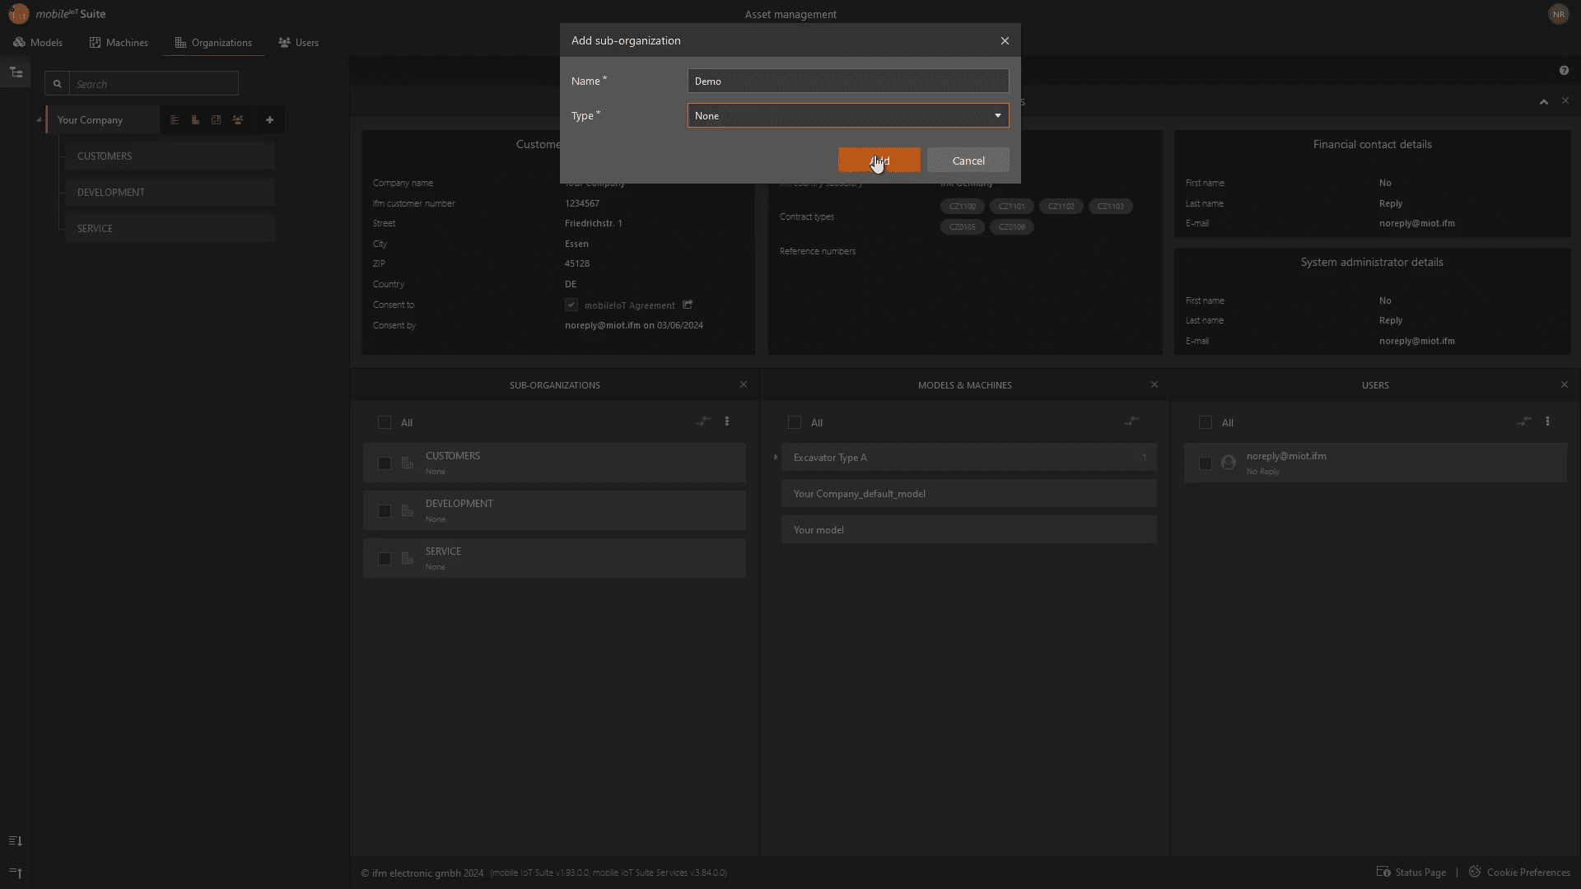This screenshot has width=1581, height=889.
Task: Open external link icon next to mobileIoT Agreement
Action: coord(688,305)
